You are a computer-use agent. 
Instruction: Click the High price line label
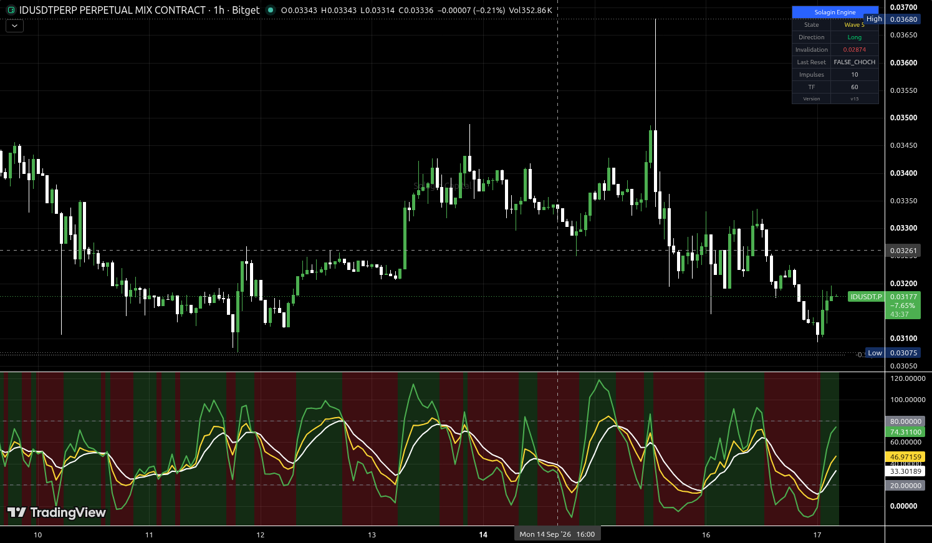(x=874, y=19)
